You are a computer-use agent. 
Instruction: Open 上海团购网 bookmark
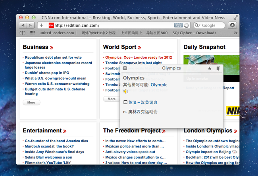point(144,33)
